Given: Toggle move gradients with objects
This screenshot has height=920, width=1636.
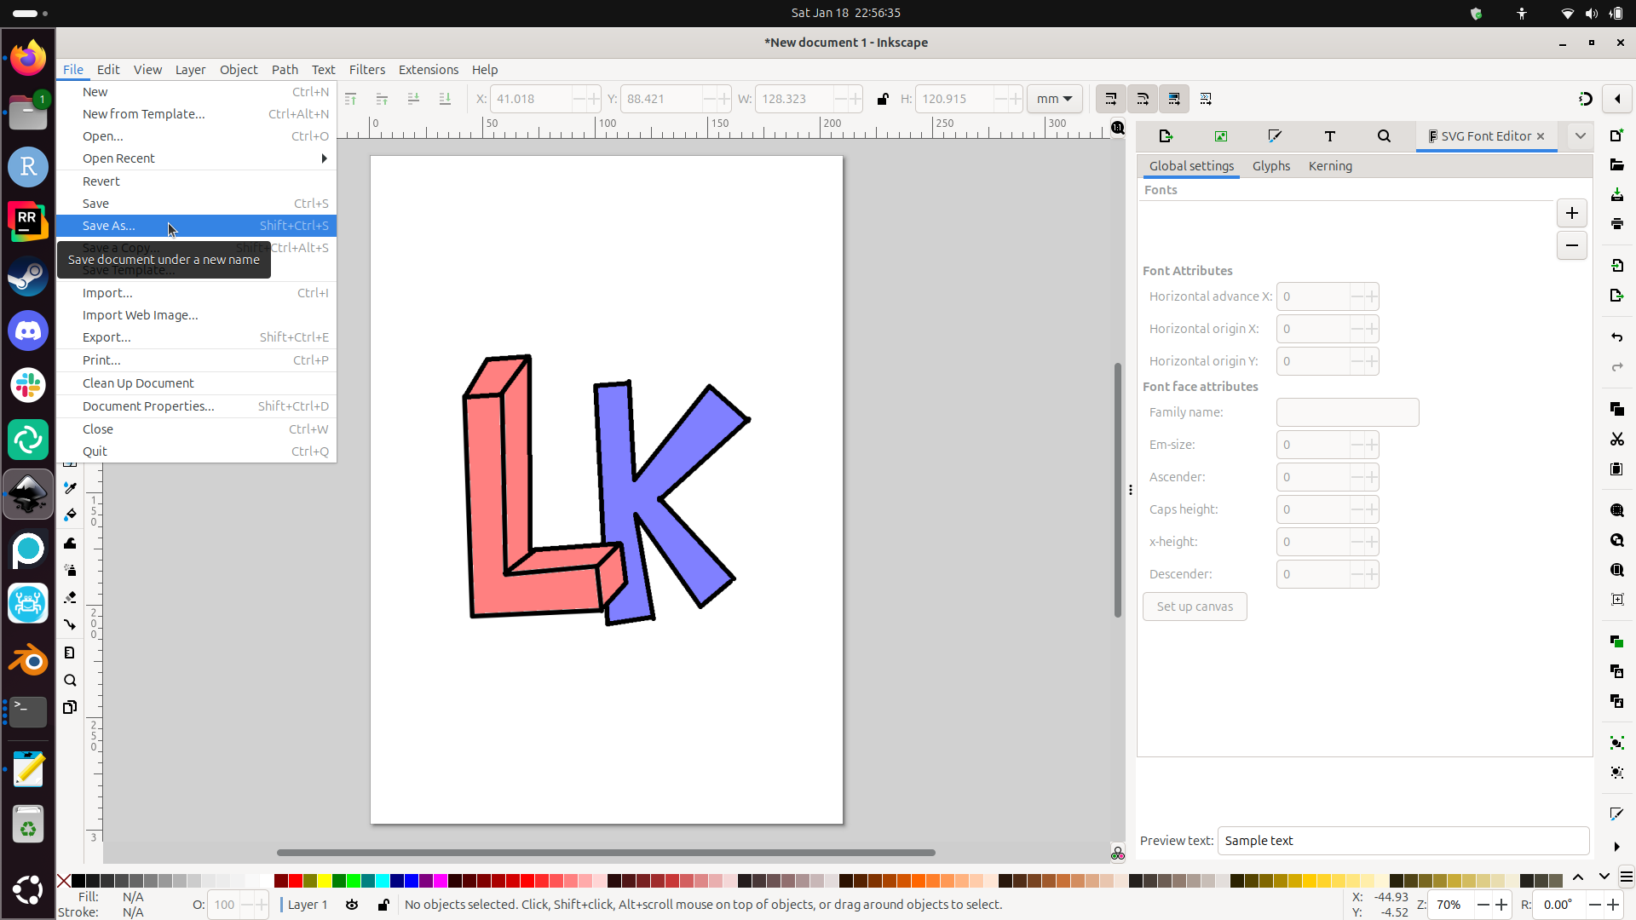Looking at the screenshot, I should click(x=1174, y=99).
